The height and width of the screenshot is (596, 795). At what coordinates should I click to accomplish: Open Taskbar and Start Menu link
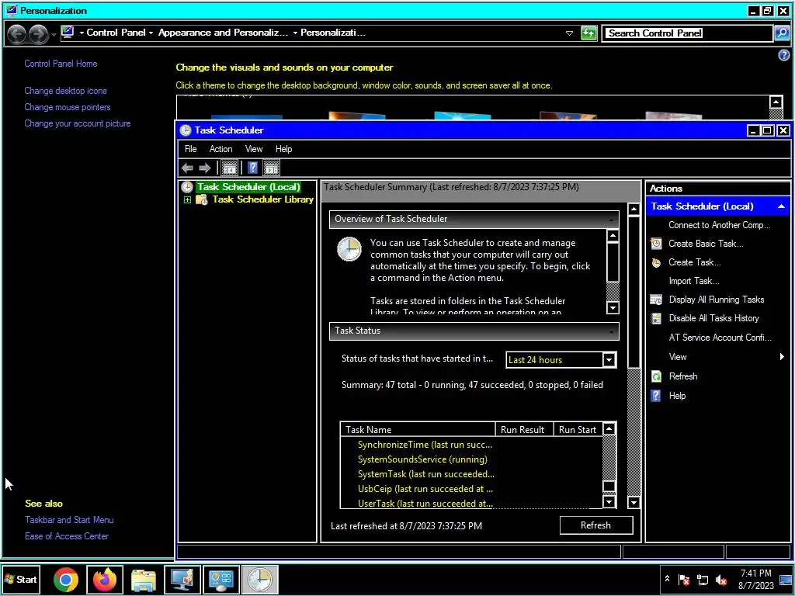[x=69, y=520]
